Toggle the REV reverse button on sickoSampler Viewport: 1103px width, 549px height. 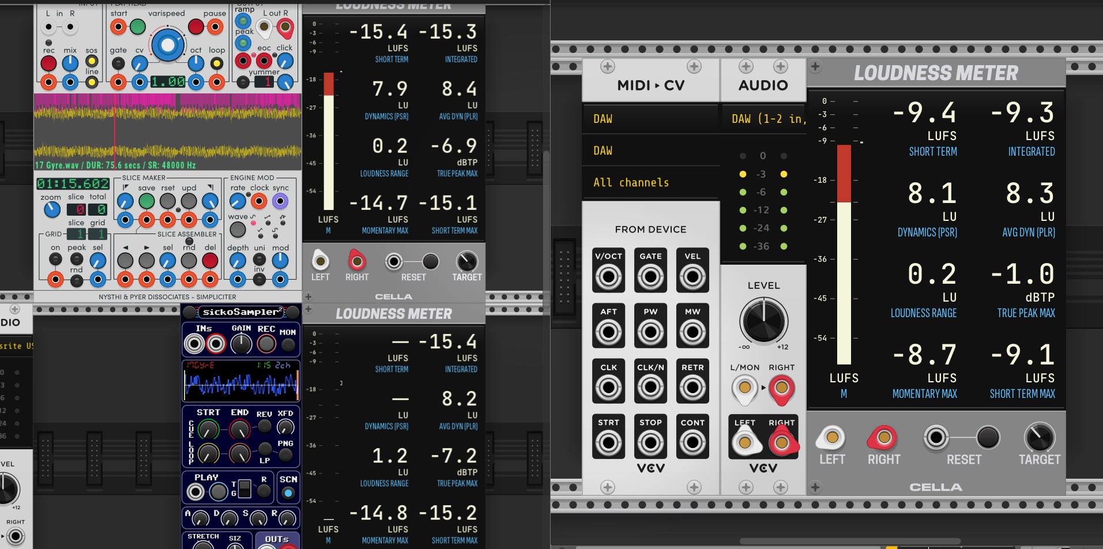(x=265, y=426)
